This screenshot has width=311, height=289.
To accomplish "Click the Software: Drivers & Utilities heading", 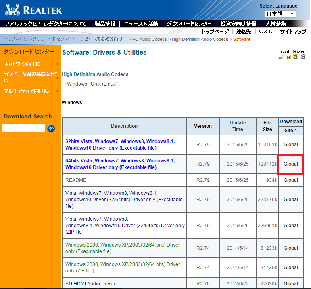I will pyautogui.click(x=104, y=52).
